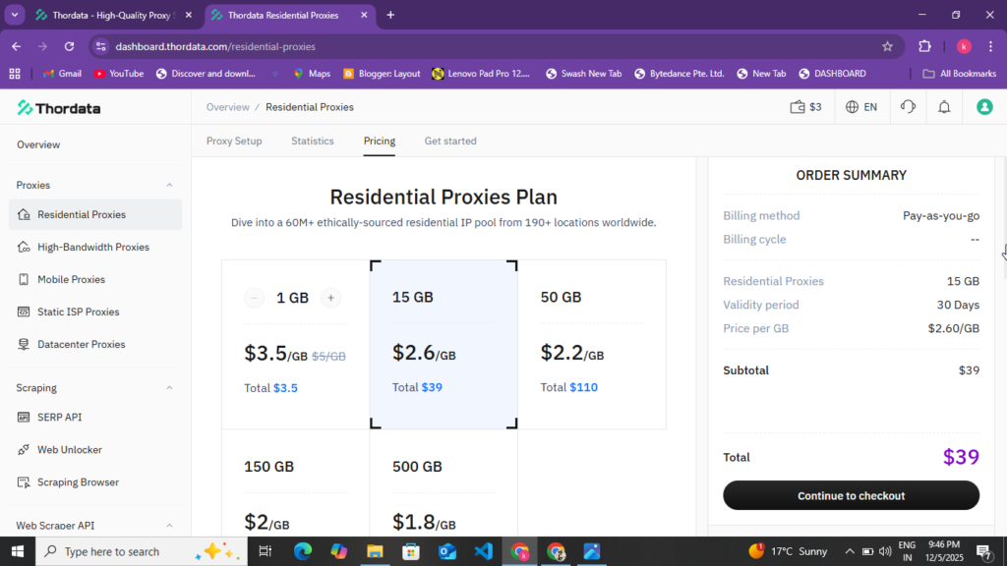
Task: Open the EN language dropdown
Action: [861, 106]
